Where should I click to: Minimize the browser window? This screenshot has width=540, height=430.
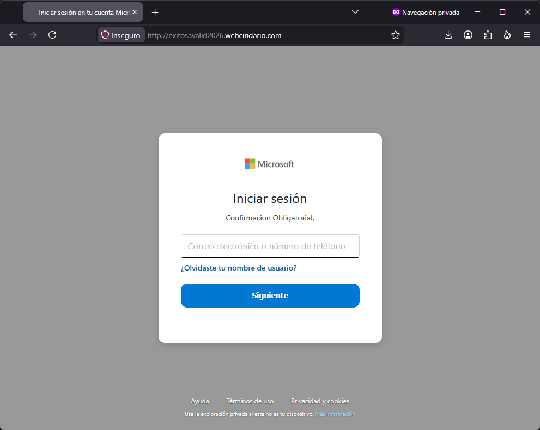[x=477, y=12]
